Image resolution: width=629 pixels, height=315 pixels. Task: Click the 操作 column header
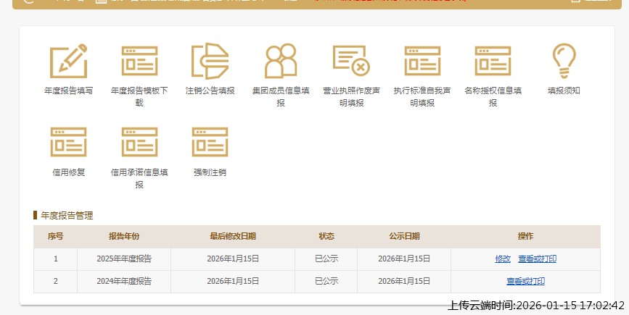point(525,236)
